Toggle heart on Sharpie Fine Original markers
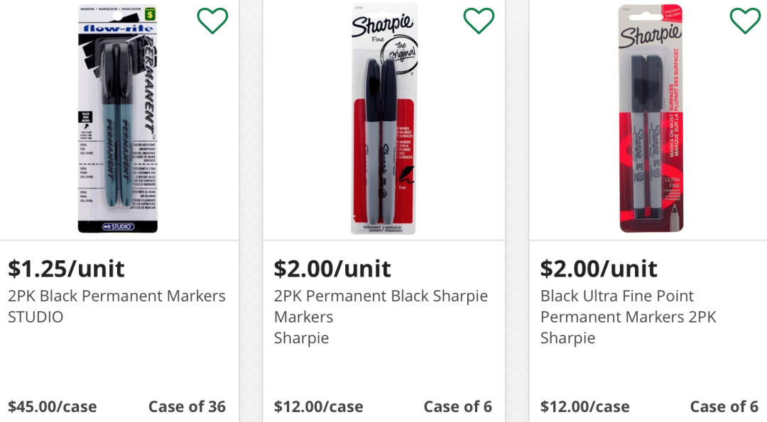 pos(479,21)
